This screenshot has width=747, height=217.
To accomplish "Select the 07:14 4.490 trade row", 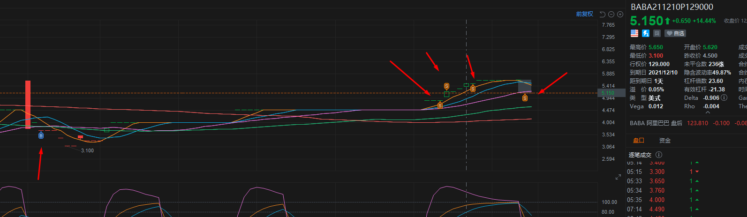I will pyautogui.click(x=664, y=209).
